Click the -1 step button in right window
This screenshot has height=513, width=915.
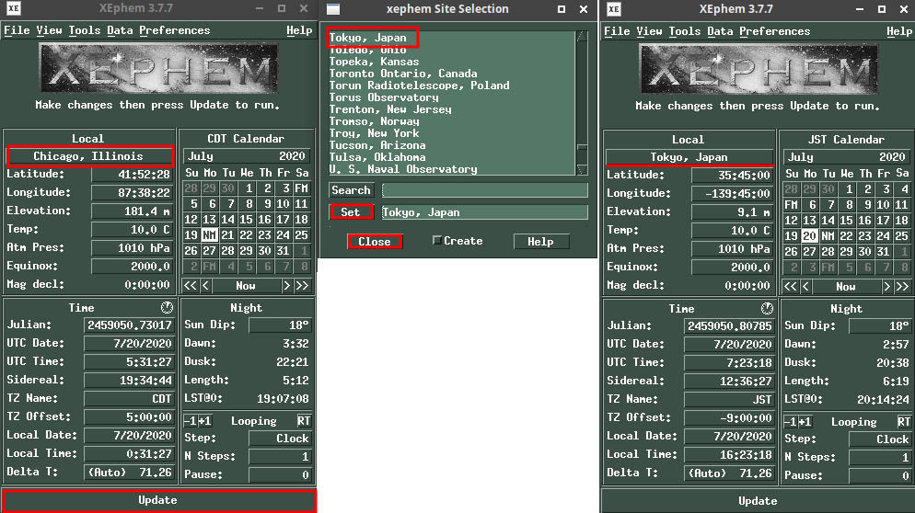point(791,422)
